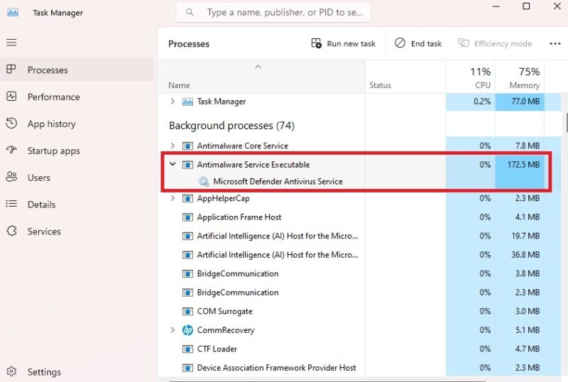Click the Run new task button label
The height and width of the screenshot is (382, 568).
[x=351, y=44]
